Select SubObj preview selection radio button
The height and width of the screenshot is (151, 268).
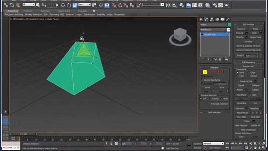coord(210,99)
